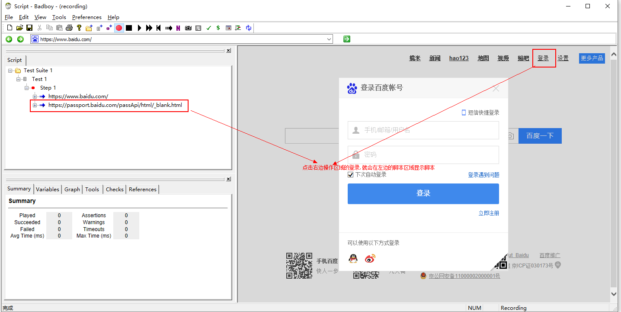Save the script with the floppy disk icon

click(29, 28)
